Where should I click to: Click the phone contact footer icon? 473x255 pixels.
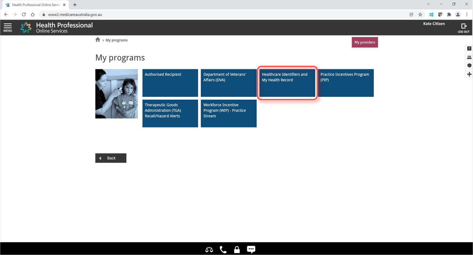(223, 249)
